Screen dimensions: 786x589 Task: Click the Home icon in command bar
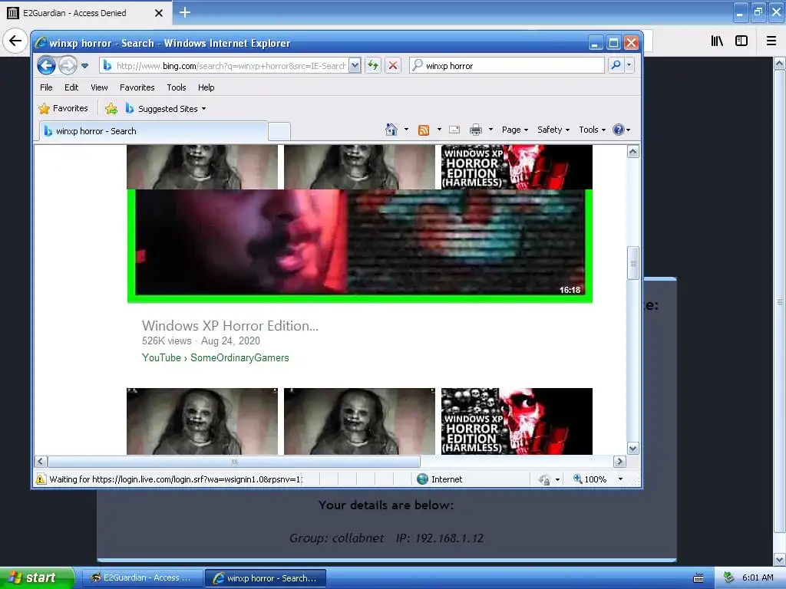[x=391, y=130]
